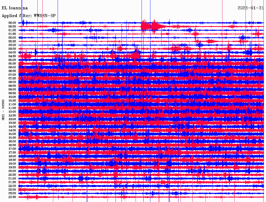Select the 20:30 time label
Screen dimensions: 266x202
pos(12,175)
